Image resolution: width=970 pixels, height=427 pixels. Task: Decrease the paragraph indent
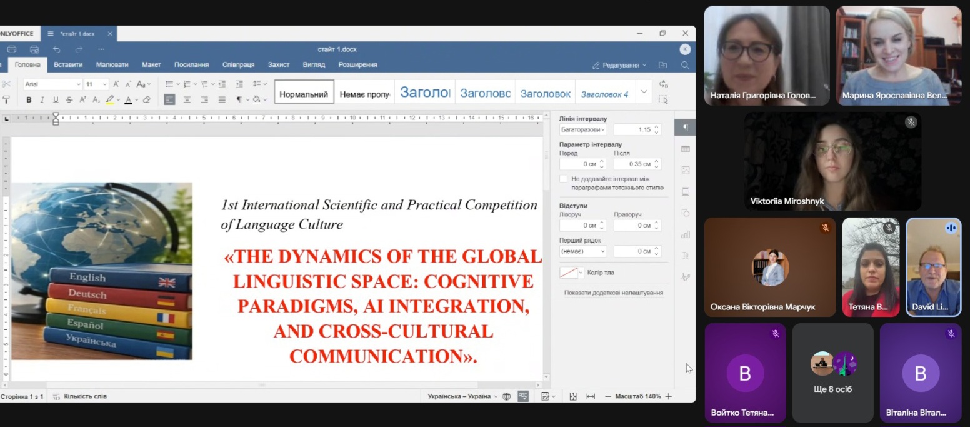(222, 84)
